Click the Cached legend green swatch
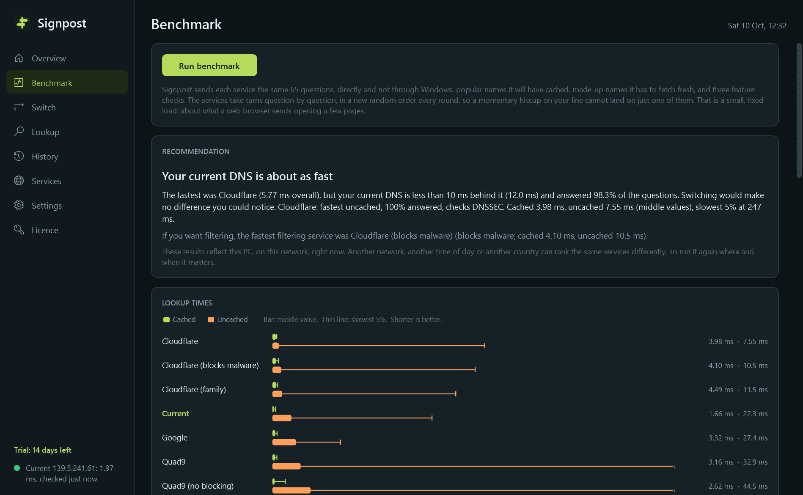The width and height of the screenshot is (803, 495). click(x=166, y=319)
